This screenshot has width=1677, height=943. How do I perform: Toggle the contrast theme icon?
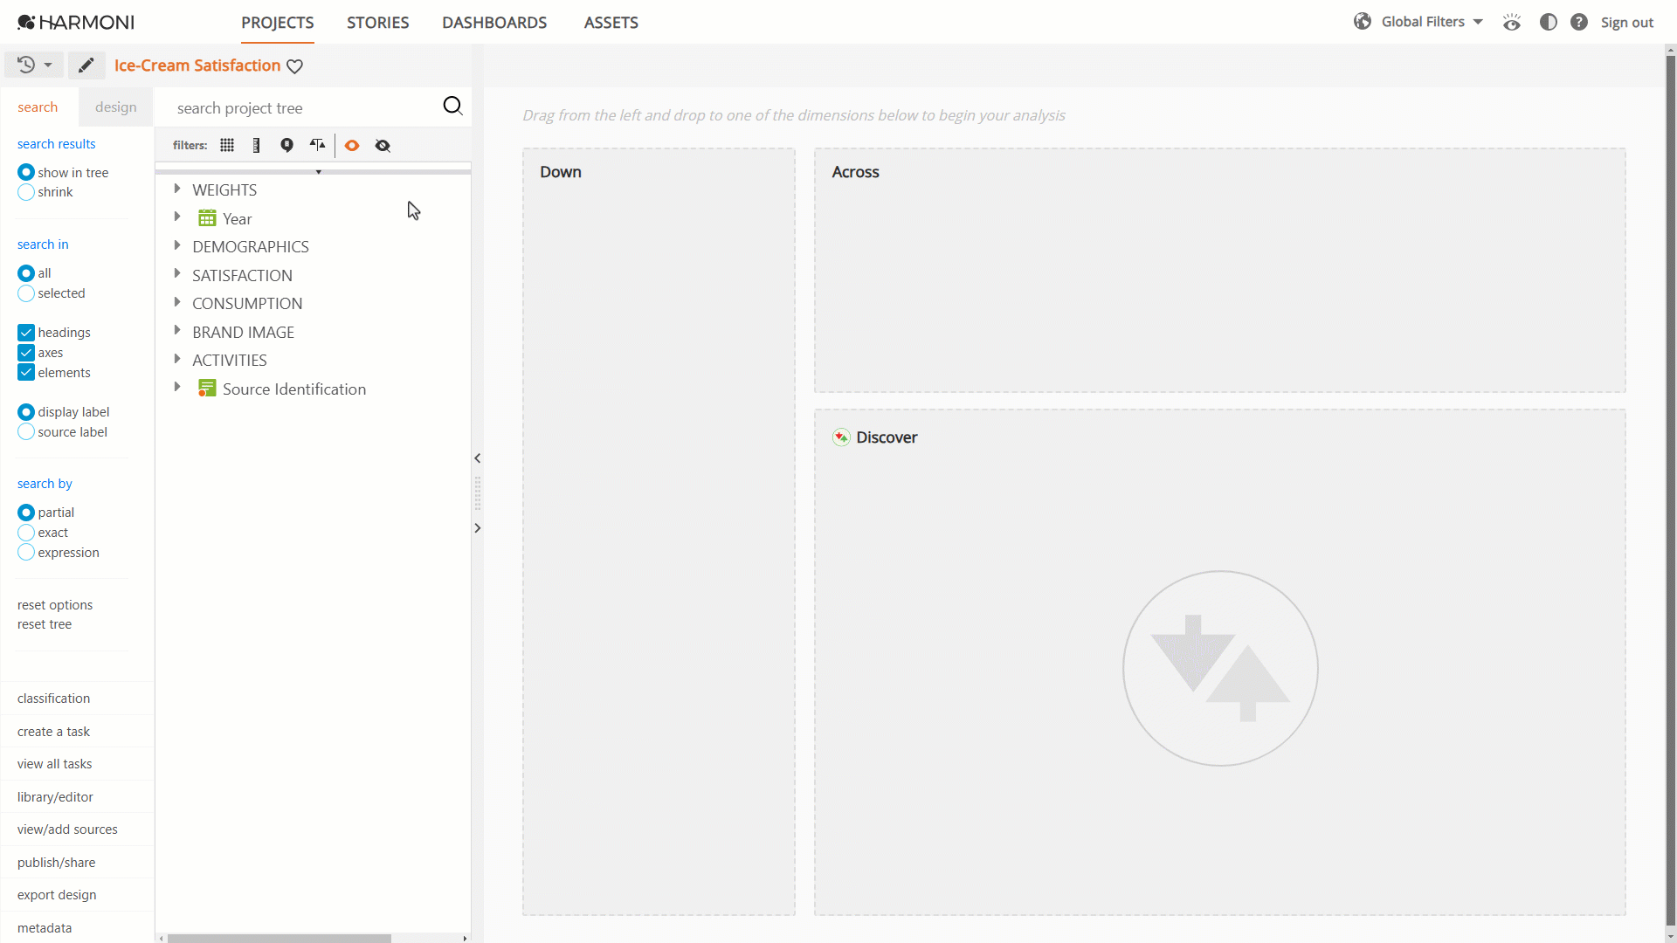1549,22
